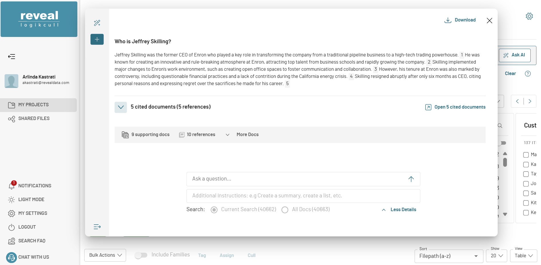
Task: Collapse the left sidebar menu icon
Action: click(x=12, y=56)
